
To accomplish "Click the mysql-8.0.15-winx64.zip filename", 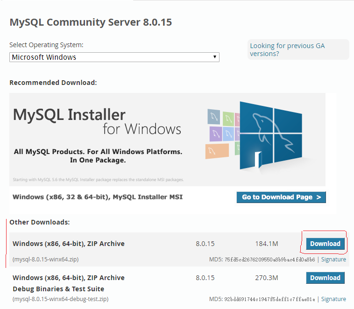I will [x=46, y=260].
